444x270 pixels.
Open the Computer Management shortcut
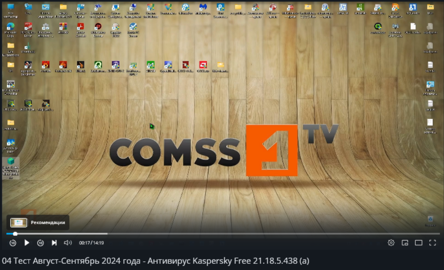tap(133, 11)
